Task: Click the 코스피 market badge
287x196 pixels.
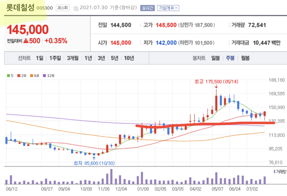Action: click(63, 8)
